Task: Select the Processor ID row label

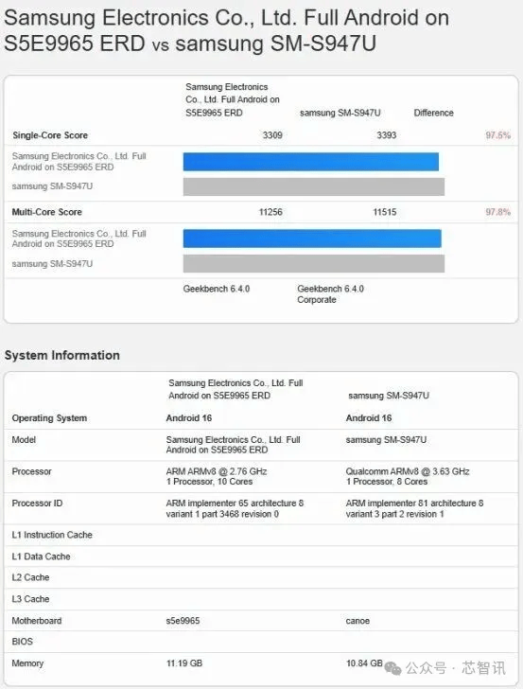Action: 37,503
